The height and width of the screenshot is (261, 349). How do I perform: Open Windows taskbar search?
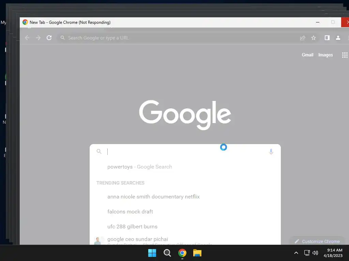coord(167,253)
